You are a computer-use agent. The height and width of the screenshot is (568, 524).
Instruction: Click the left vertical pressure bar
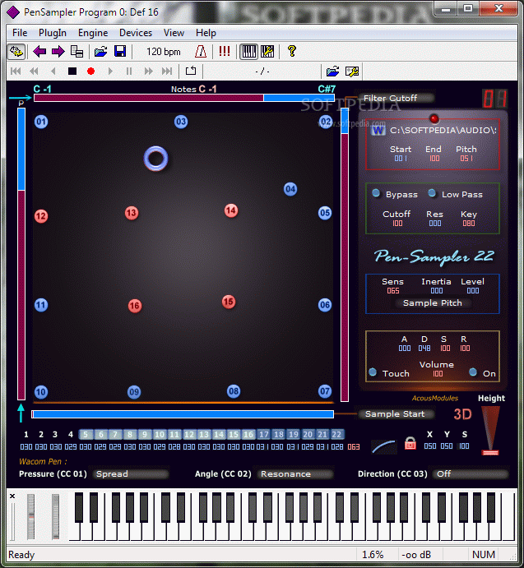pyautogui.click(x=21, y=253)
